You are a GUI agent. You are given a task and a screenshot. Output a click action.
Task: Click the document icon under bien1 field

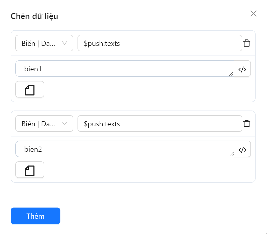(x=30, y=89)
